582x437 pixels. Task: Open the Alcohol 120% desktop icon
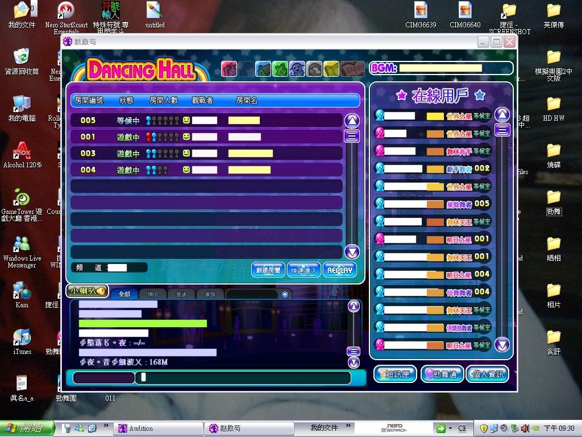[22, 155]
